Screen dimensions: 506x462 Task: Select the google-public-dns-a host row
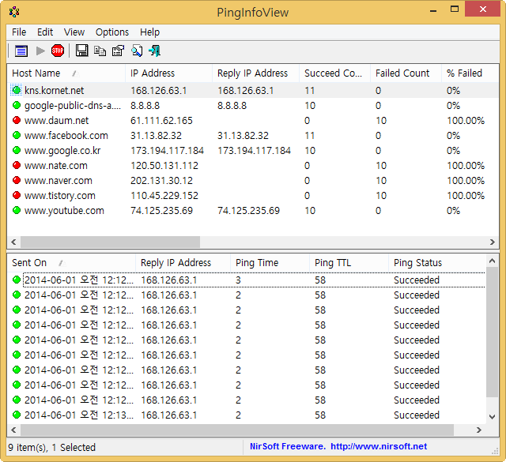253,105
